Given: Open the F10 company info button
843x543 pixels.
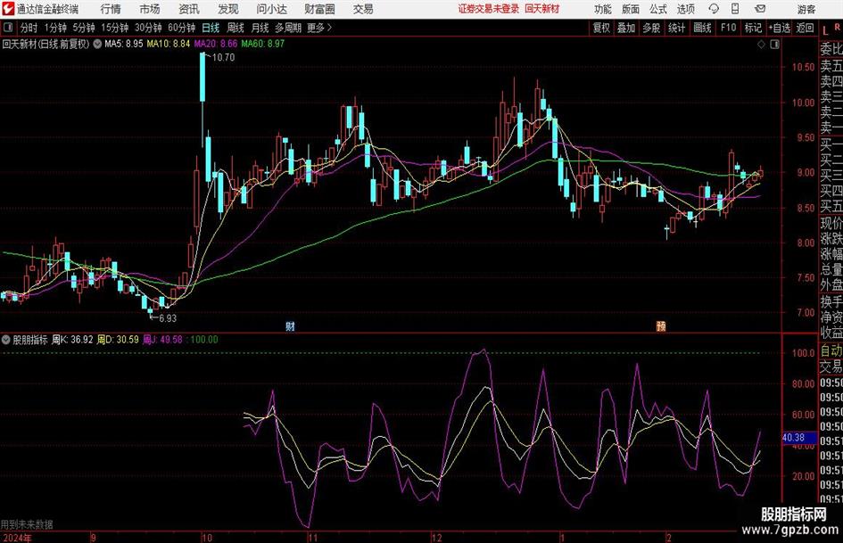Looking at the screenshot, I should click(x=729, y=28).
